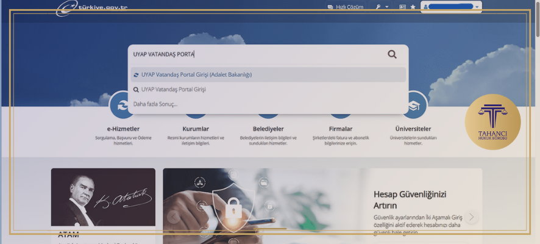Select the second UYAP Vatandaş Portal Girişi suggestion
Viewport: 540px width, 244px height.
pos(173,89)
